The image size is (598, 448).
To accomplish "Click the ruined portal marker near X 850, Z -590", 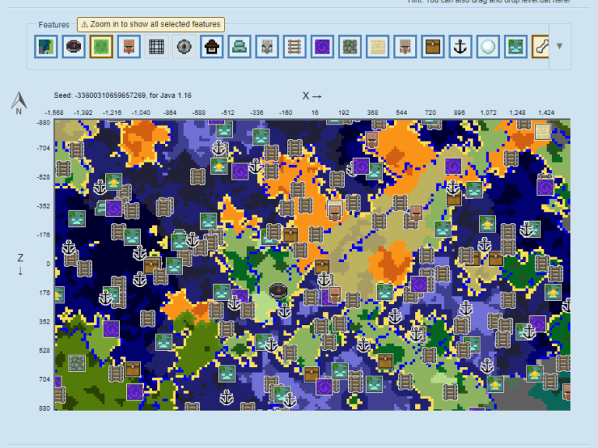I will click(x=453, y=166).
